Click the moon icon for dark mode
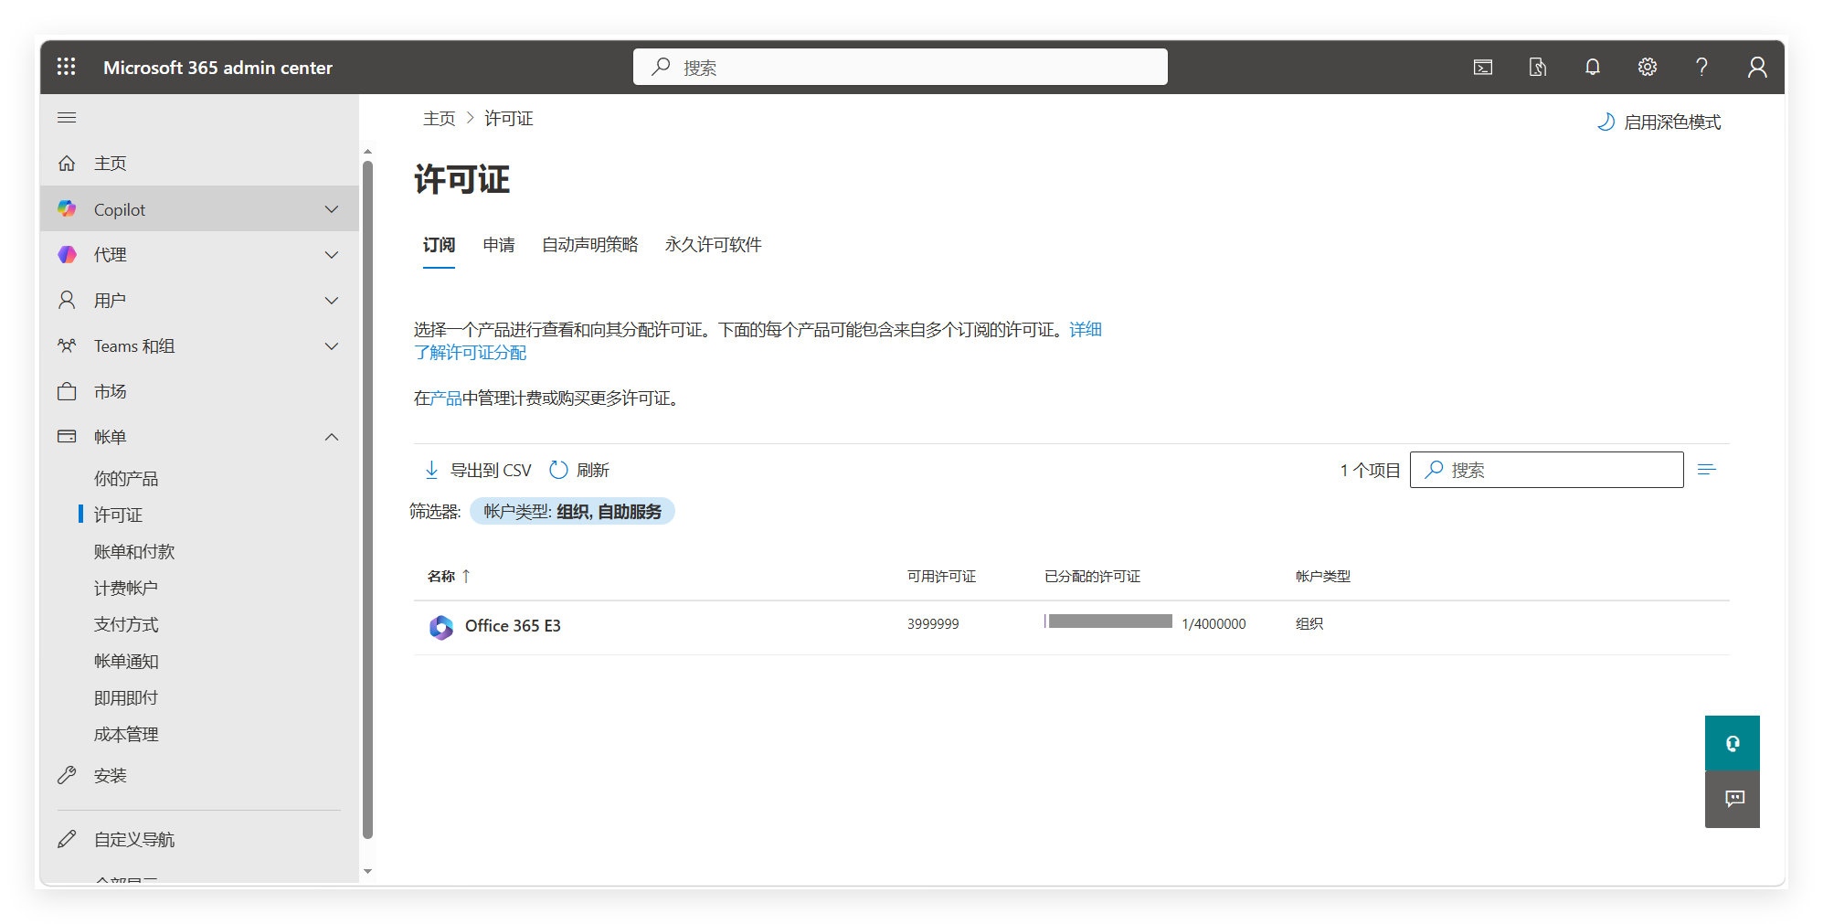1823x924 pixels. coord(1606,122)
